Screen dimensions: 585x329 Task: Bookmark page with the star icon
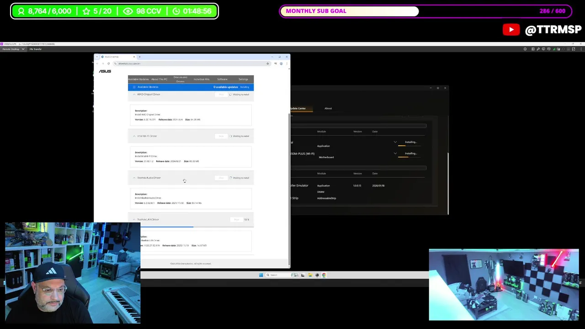[267, 64]
